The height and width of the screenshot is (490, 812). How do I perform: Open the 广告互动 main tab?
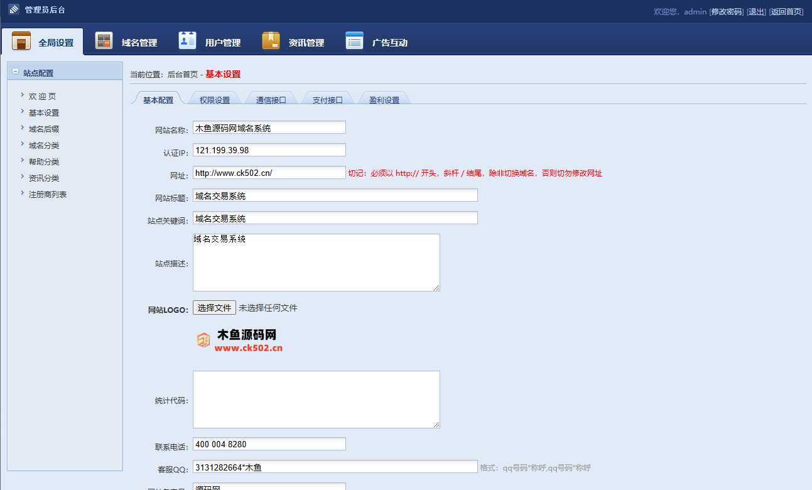[376, 42]
